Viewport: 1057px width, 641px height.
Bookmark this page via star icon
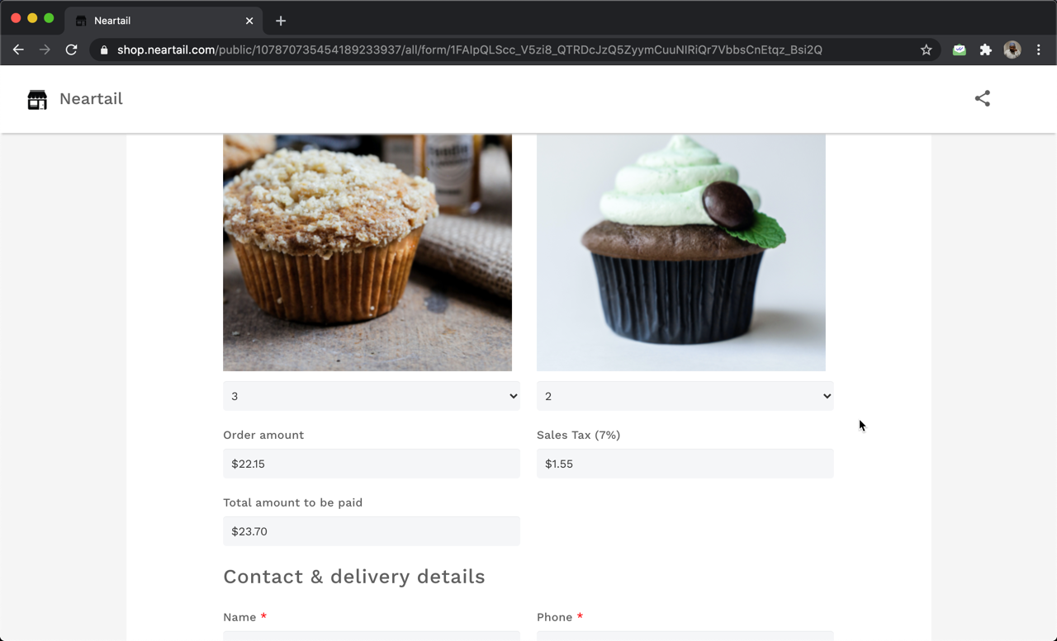(926, 49)
